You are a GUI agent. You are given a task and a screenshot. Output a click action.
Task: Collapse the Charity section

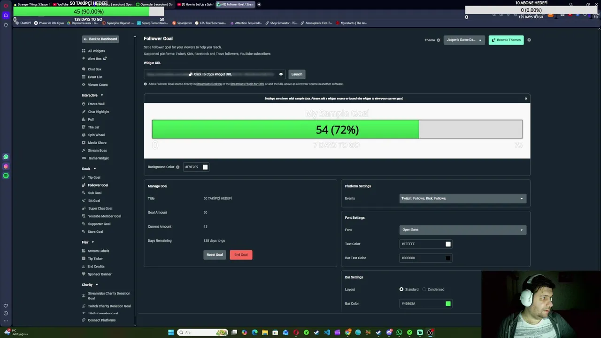click(97, 284)
